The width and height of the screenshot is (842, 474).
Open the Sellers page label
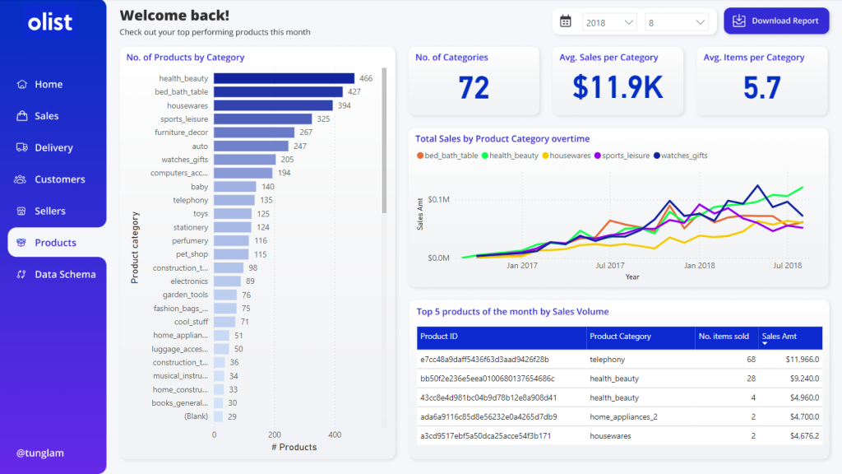pos(49,211)
